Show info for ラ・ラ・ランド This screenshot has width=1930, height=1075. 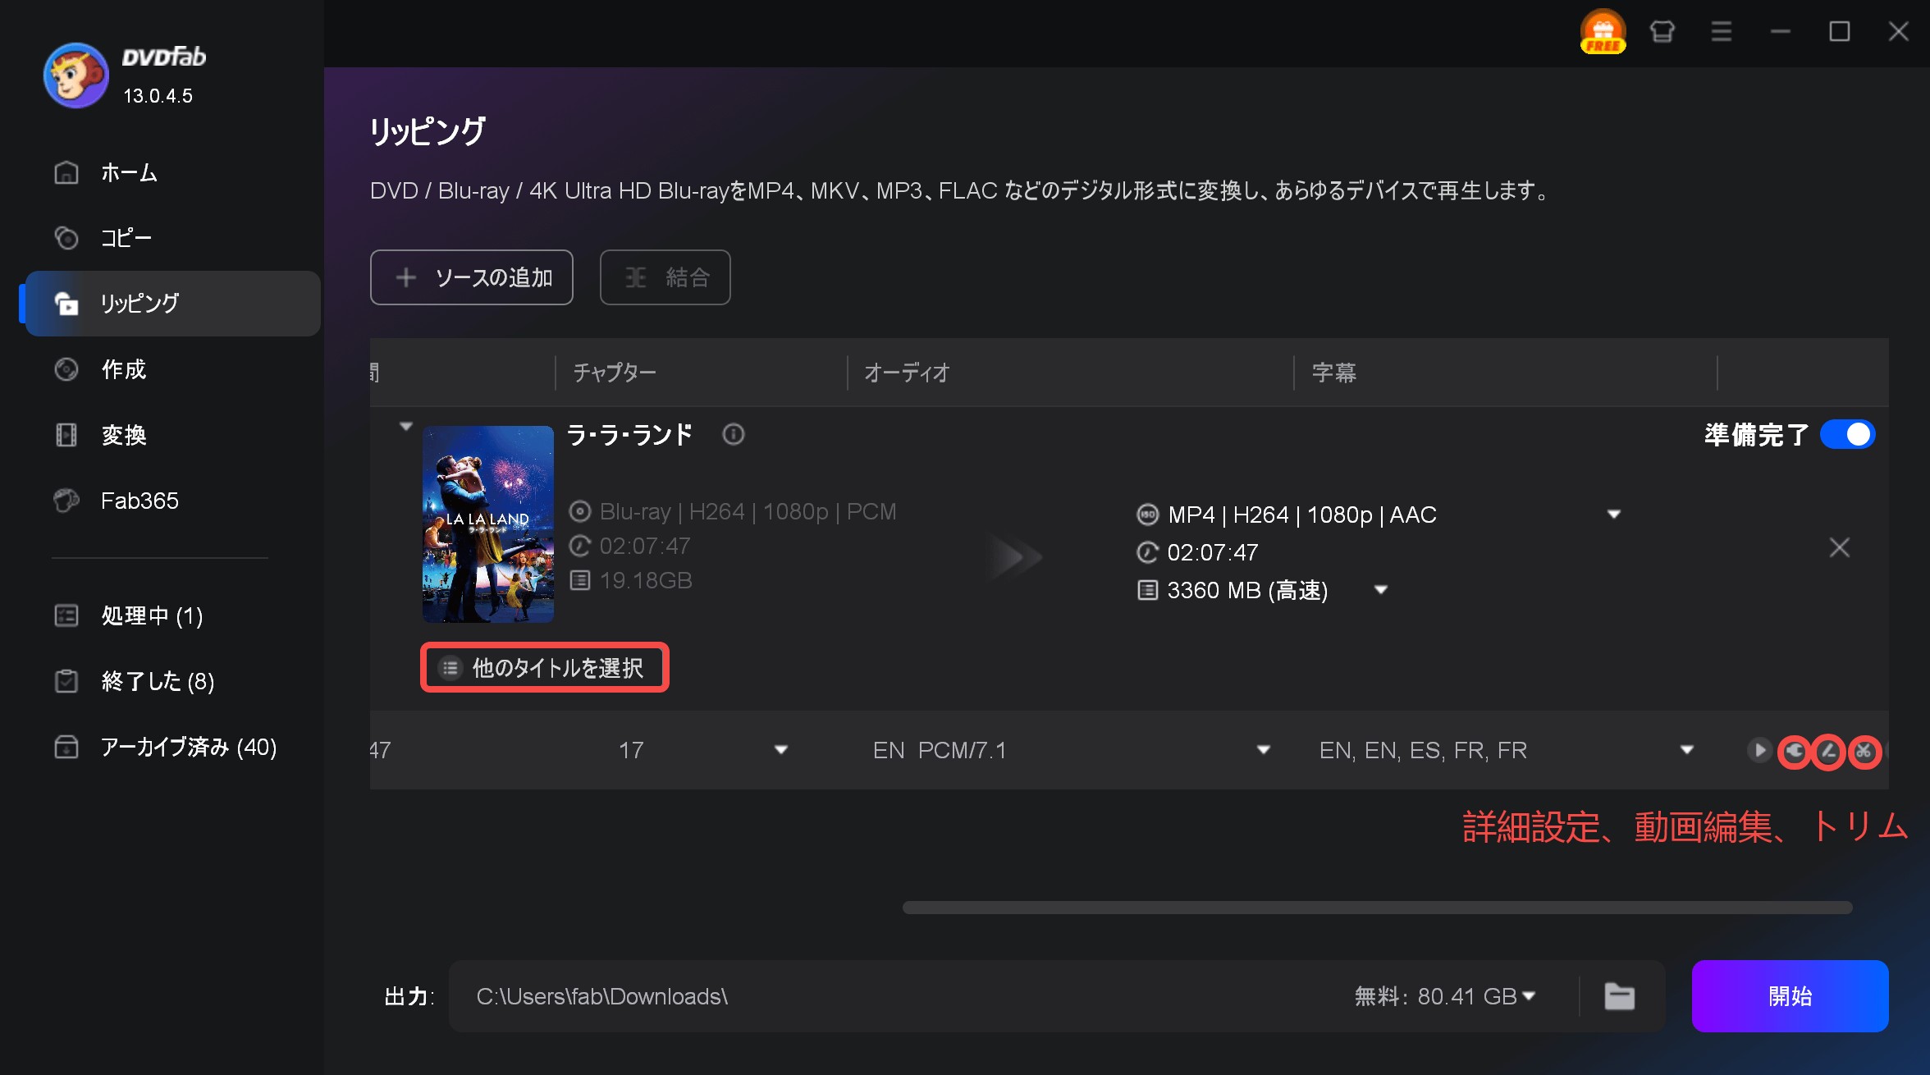pyautogui.click(x=734, y=434)
